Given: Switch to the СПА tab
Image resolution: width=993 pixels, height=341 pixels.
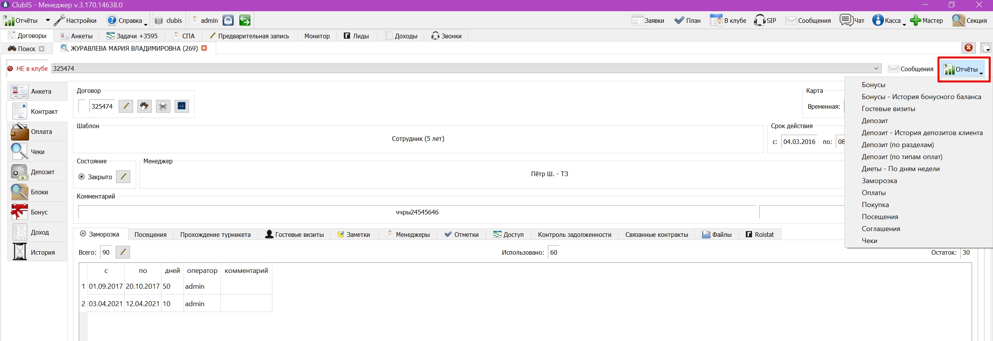Looking at the screenshot, I should (184, 36).
